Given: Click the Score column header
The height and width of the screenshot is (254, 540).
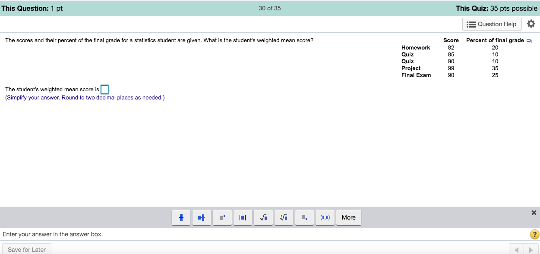Looking at the screenshot, I should pos(451,40).
